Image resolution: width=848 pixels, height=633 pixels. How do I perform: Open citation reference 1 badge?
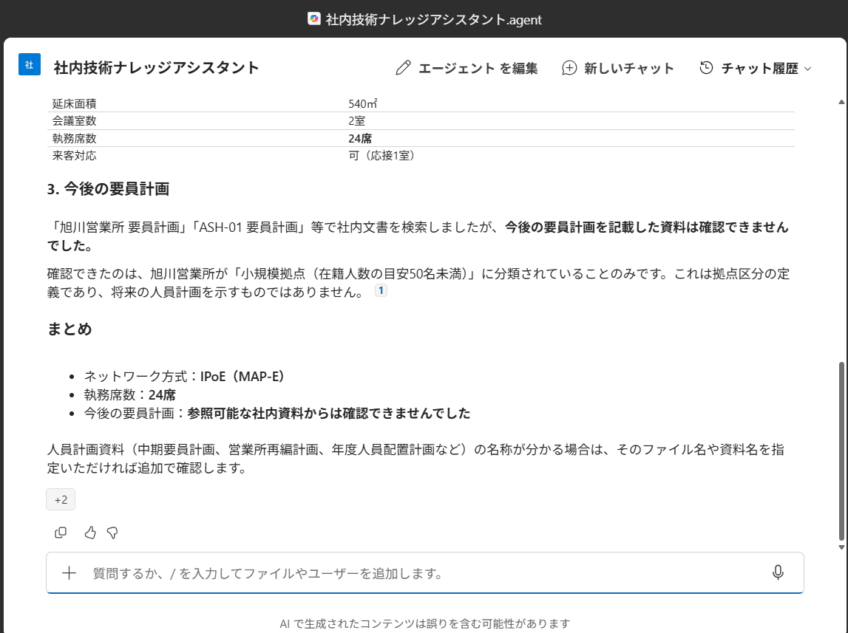[381, 290]
